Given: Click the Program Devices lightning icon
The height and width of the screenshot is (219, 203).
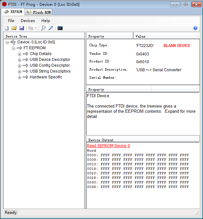Looking at the screenshot, I should pyautogui.click(x=51, y=28).
